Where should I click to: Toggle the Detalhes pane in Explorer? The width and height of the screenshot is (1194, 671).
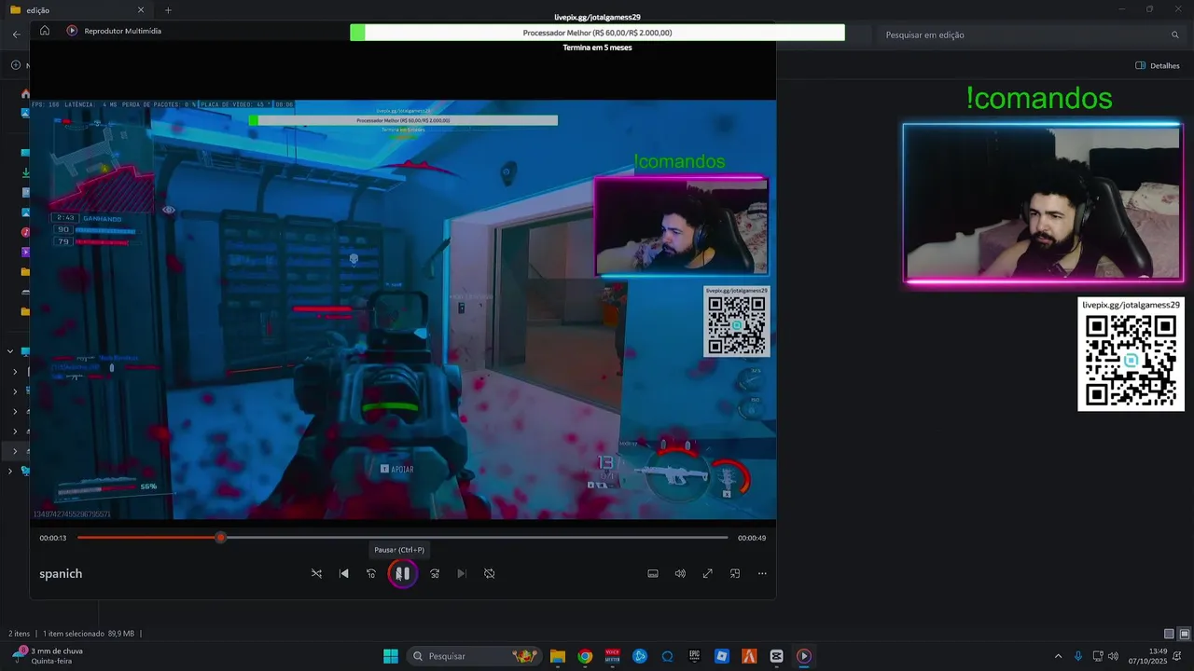[1158, 65]
